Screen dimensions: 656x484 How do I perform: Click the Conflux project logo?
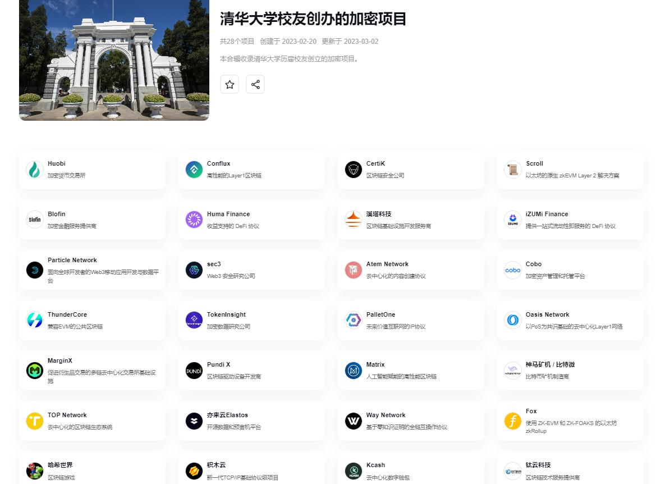click(x=194, y=170)
